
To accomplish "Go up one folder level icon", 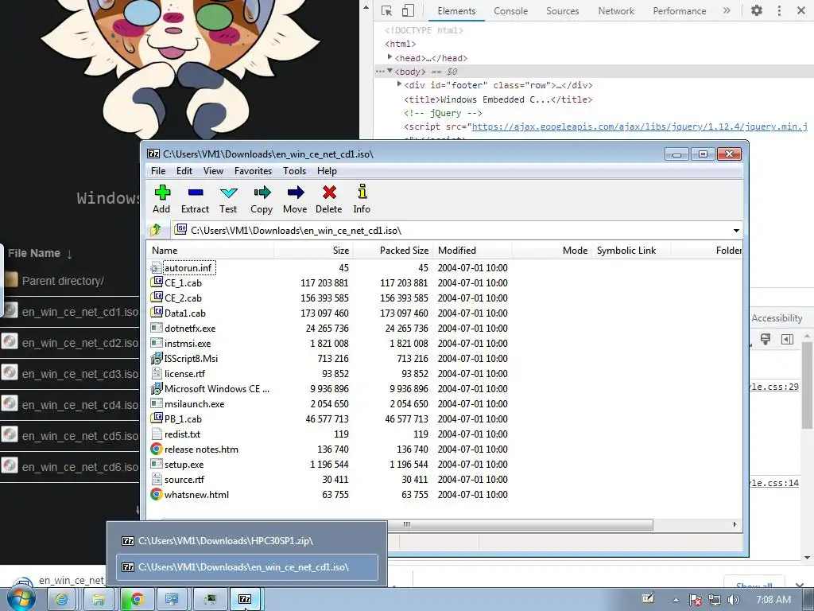I will [155, 230].
